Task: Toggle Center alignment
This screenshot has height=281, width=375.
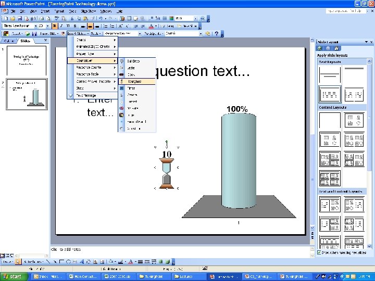Action: click(x=90, y=26)
